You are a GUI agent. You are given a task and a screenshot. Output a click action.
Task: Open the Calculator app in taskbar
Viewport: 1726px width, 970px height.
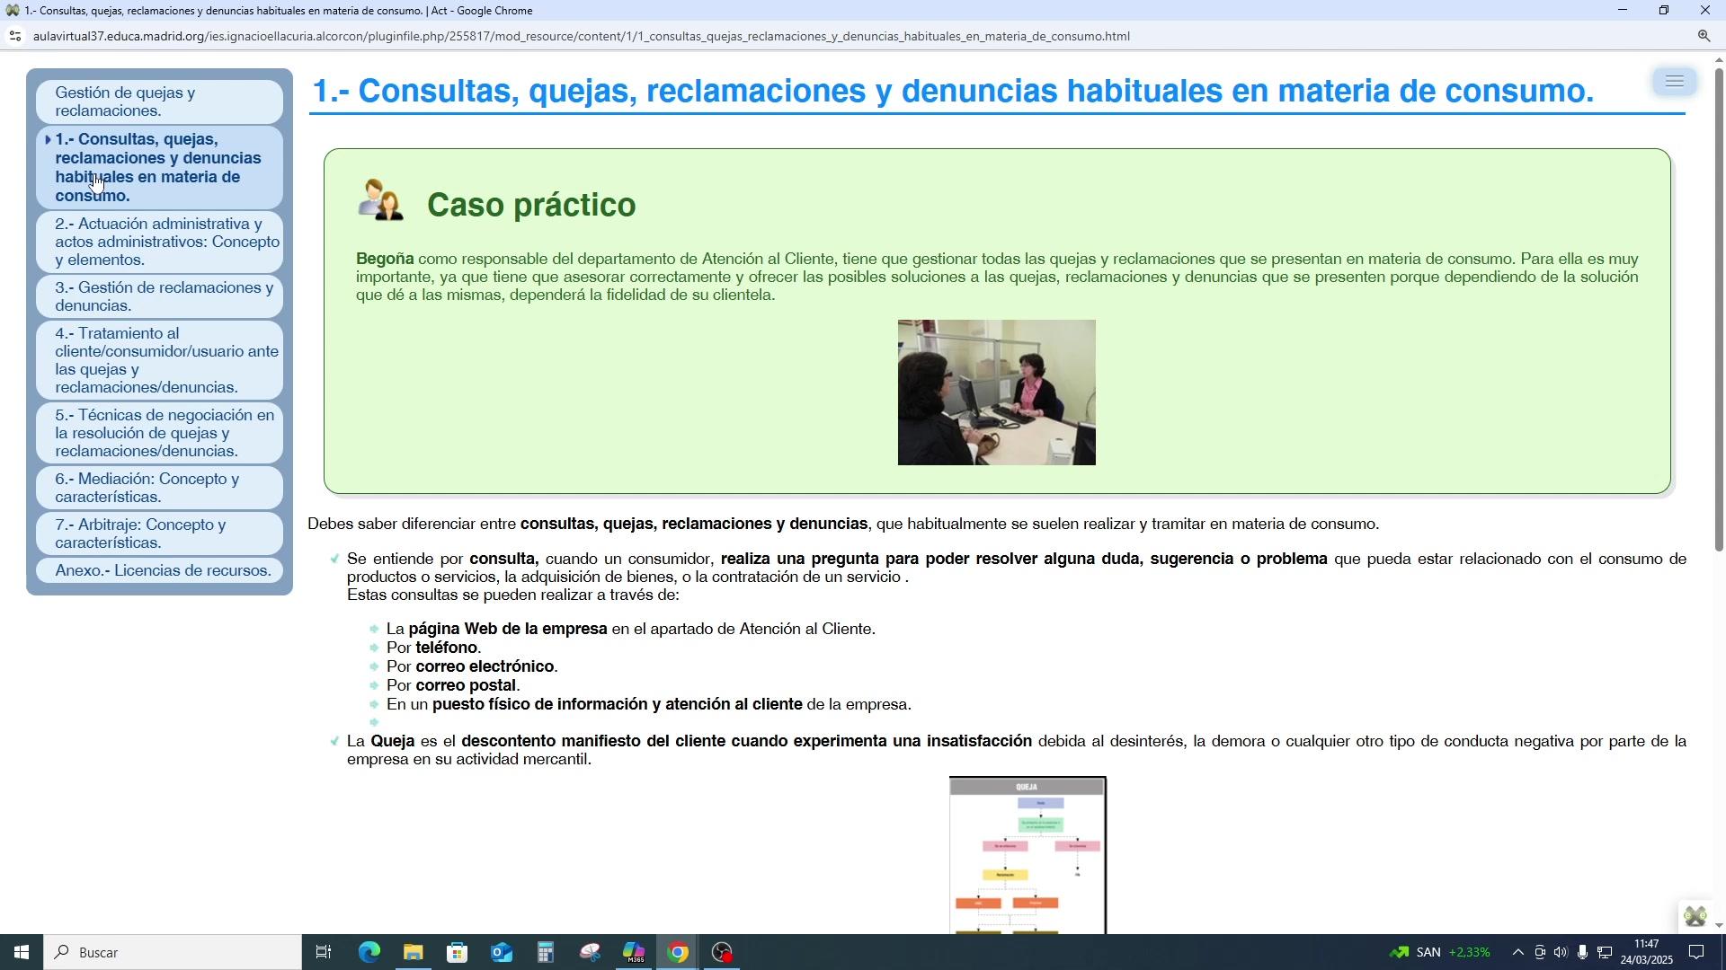pos(545,952)
